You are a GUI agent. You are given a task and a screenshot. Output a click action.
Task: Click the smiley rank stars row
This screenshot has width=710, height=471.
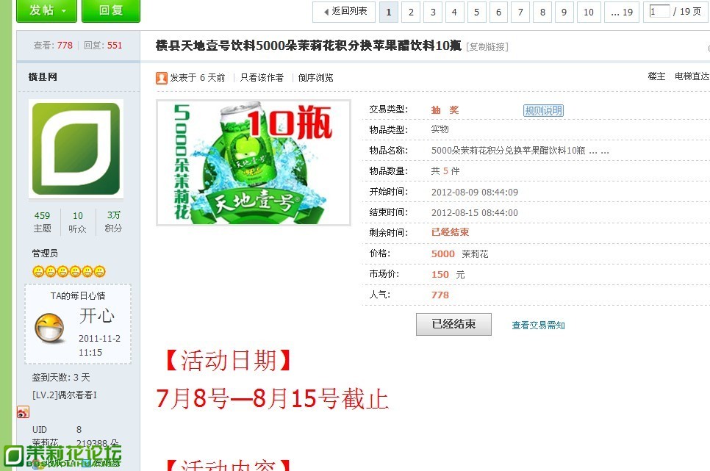pos(69,272)
